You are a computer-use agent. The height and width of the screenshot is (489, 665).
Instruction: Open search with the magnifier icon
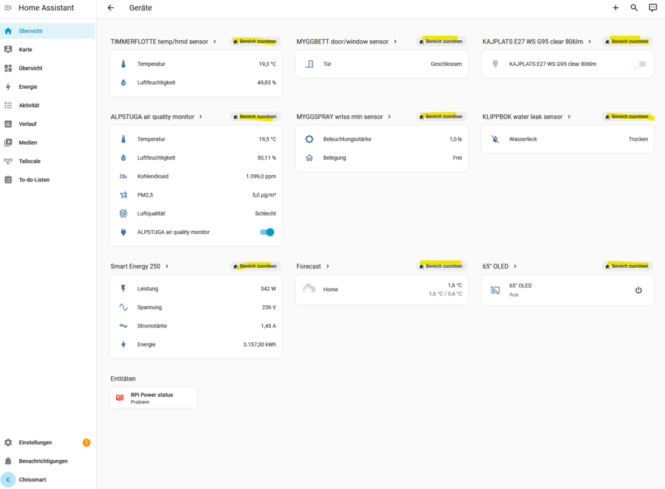[x=634, y=8]
